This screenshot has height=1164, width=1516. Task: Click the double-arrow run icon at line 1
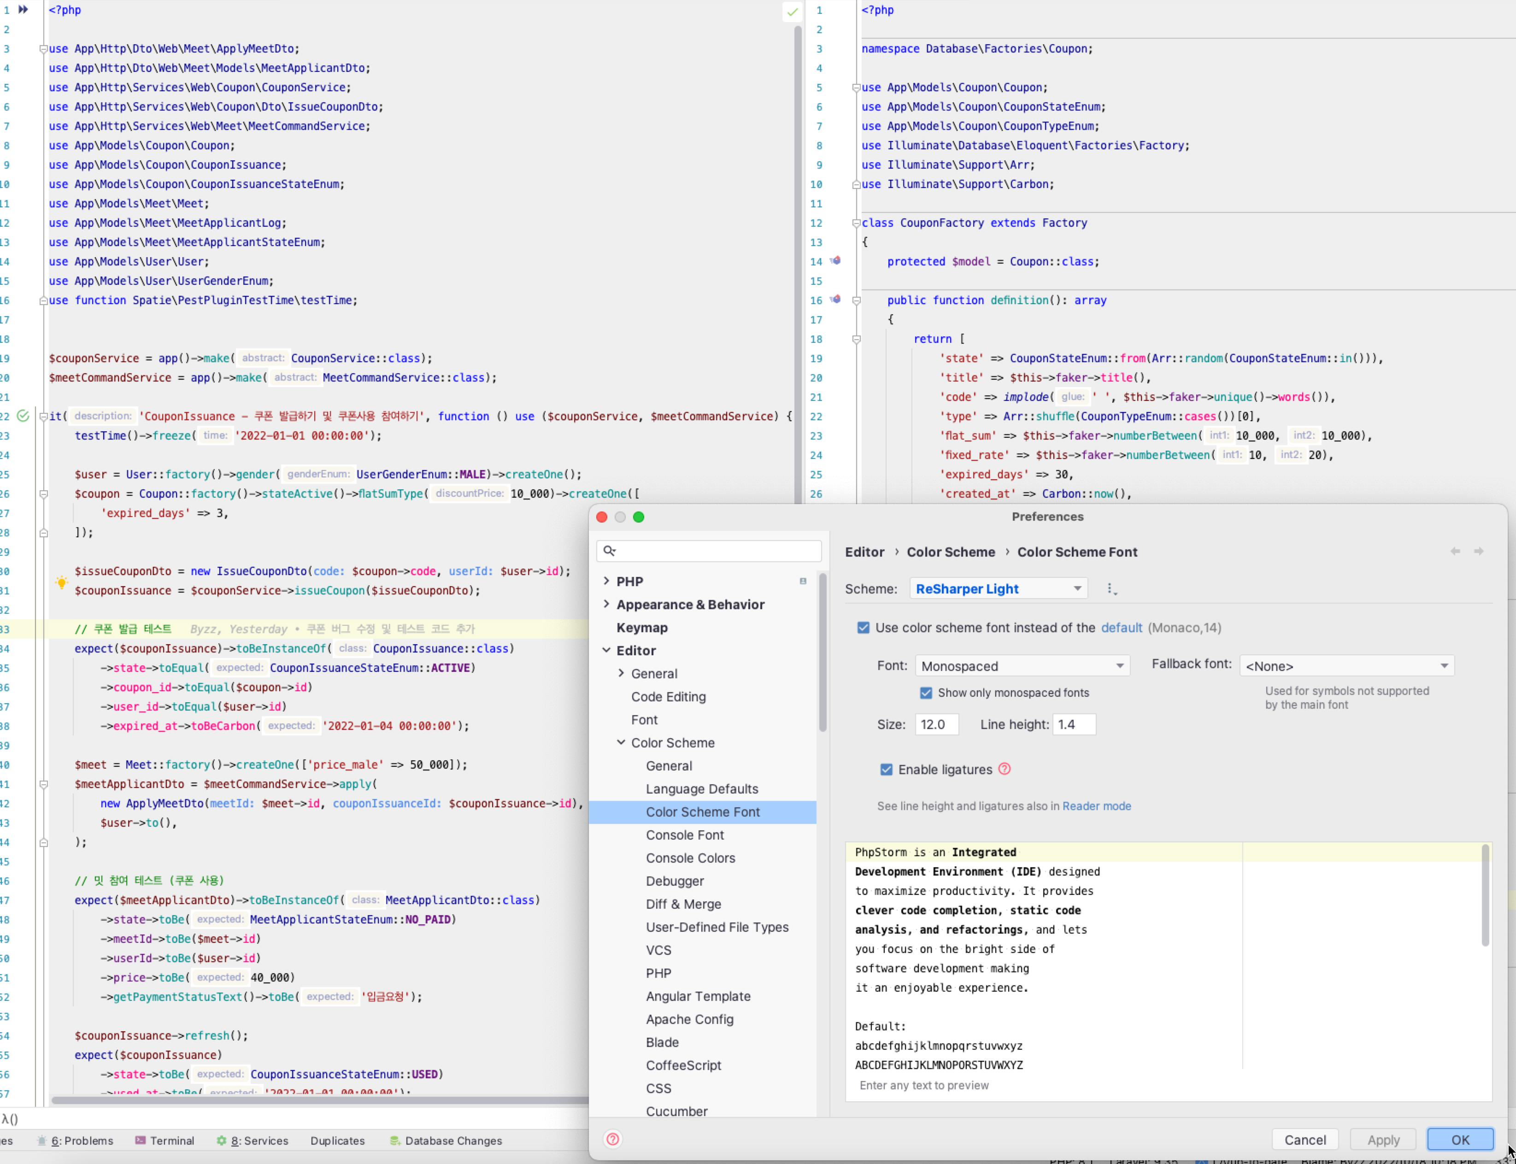tap(23, 10)
